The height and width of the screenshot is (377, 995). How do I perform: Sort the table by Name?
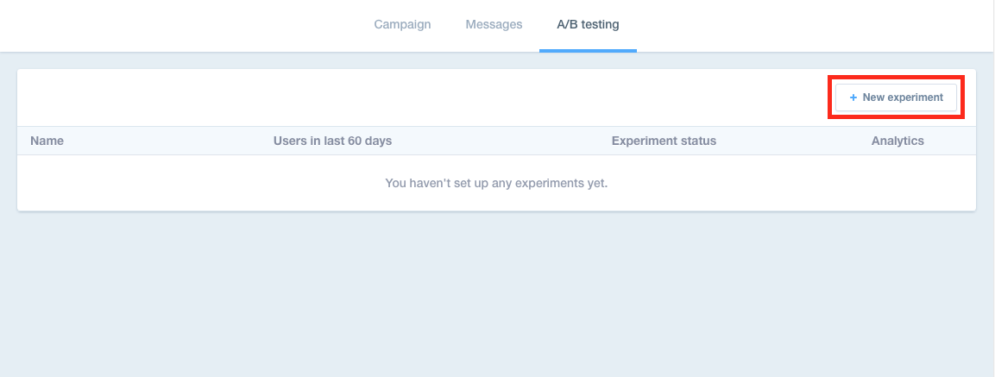click(x=47, y=141)
